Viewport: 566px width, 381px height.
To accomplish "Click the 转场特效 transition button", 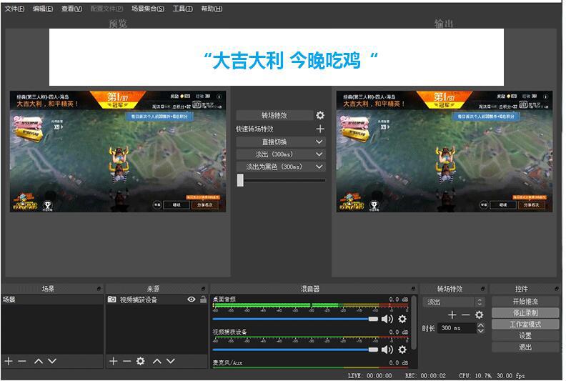I will 274,115.
